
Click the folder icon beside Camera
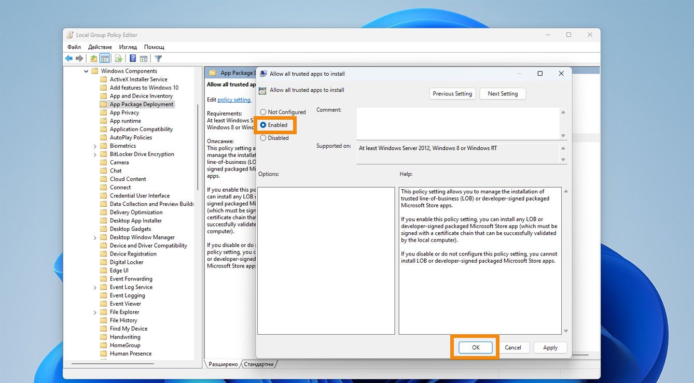[x=103, y=162]
